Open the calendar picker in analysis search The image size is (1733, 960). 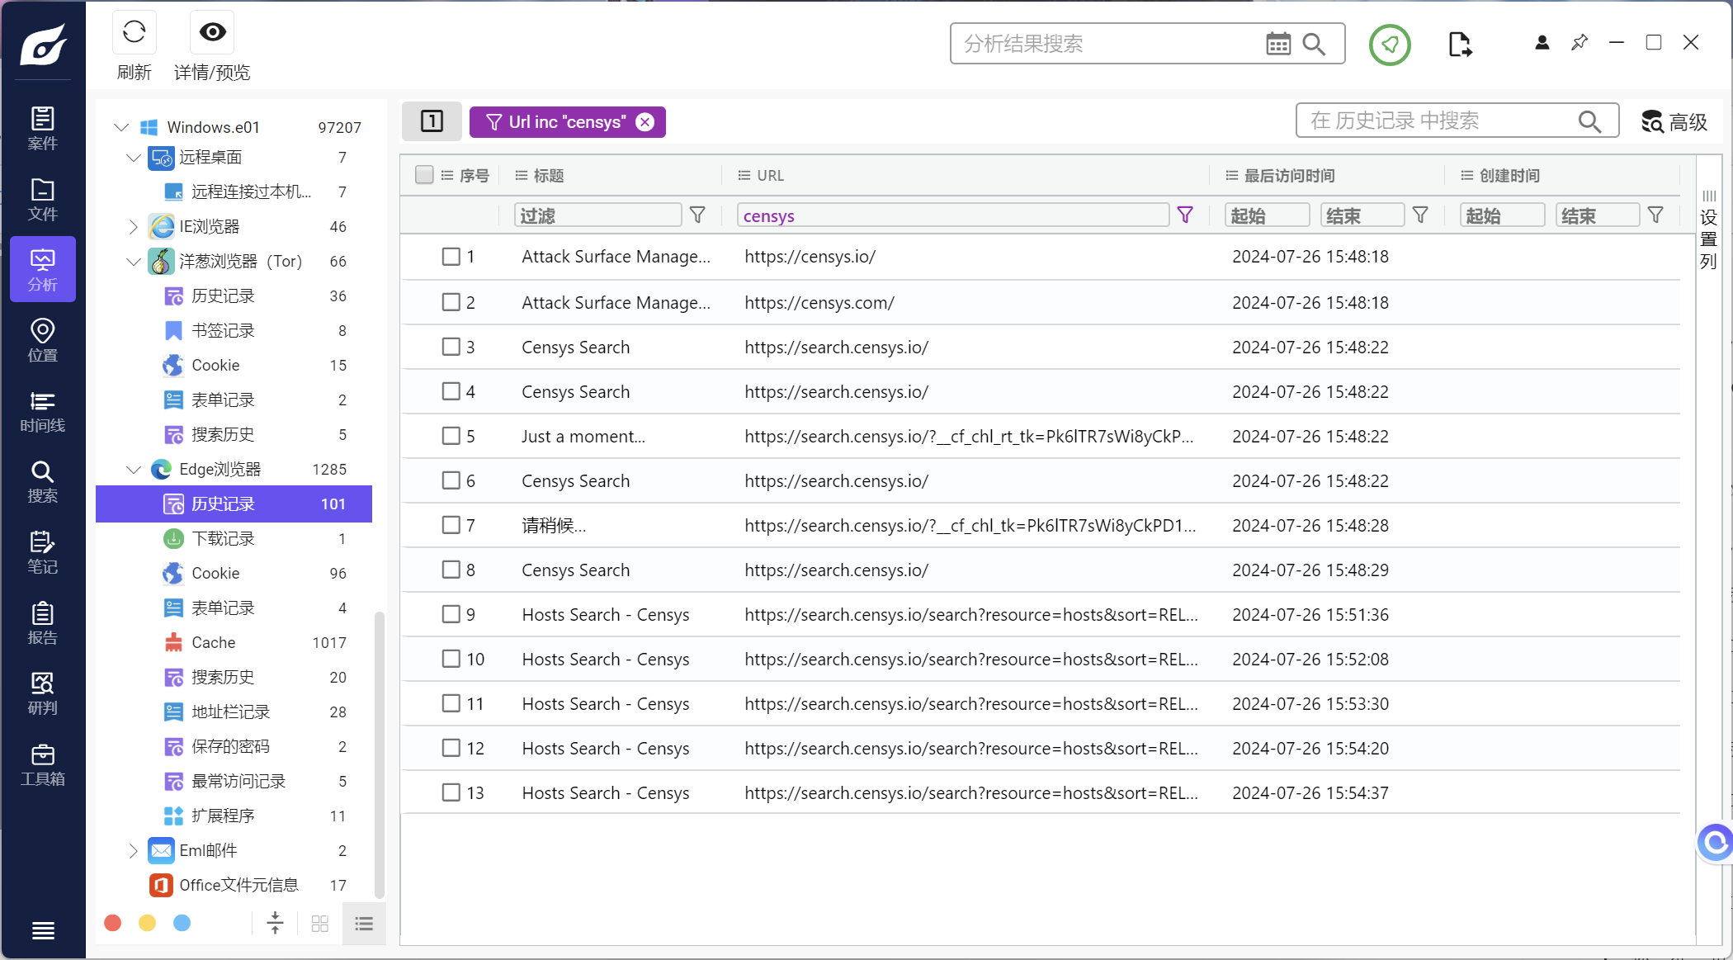coord(1278,44)
